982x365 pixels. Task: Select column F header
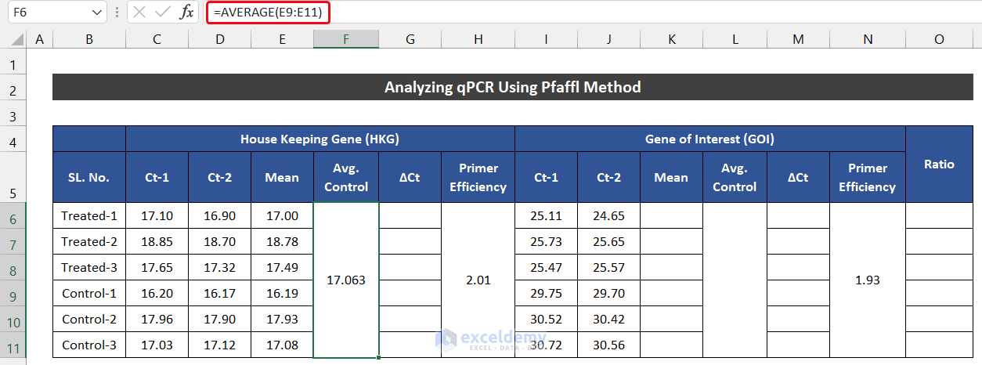[x=345, y=39]
